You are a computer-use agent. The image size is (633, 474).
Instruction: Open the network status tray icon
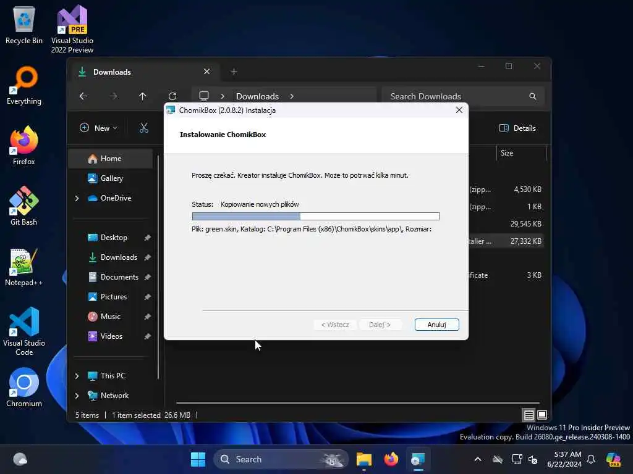click(x=516, y=459)
